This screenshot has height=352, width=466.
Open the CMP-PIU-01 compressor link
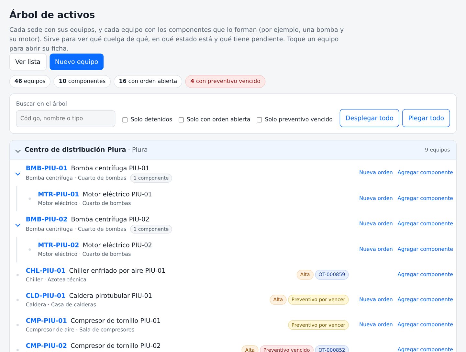click(x=46, y=321)
